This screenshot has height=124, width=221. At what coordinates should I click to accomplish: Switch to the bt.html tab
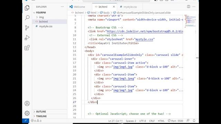coord(103,7)
